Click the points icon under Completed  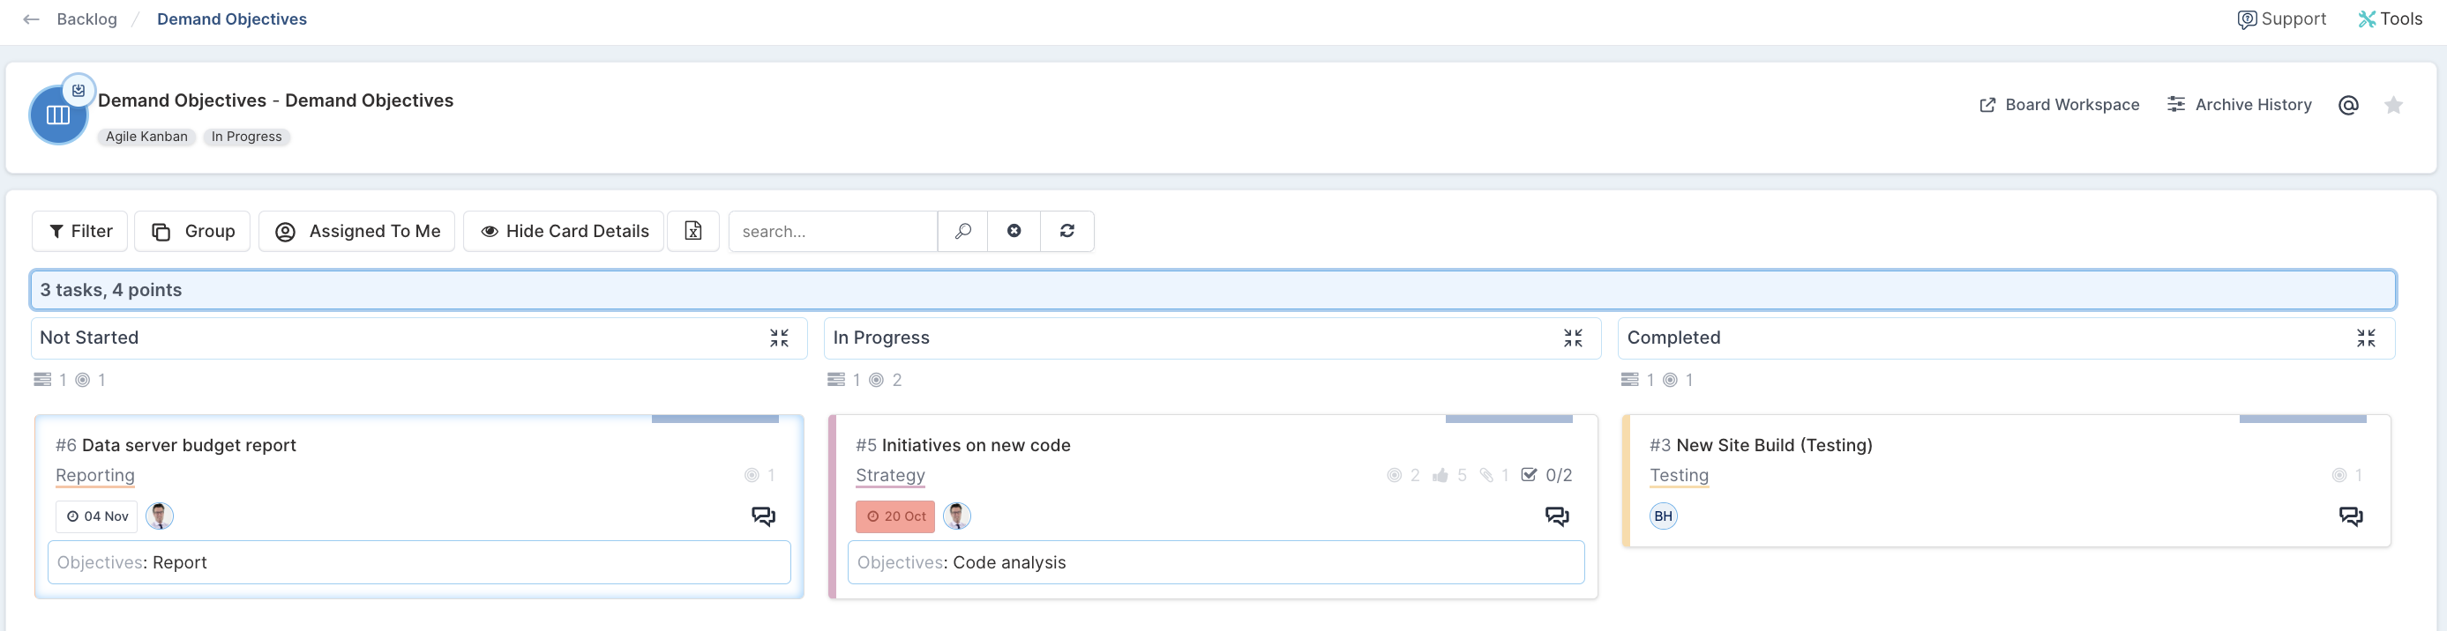(x=1670, y=381)
